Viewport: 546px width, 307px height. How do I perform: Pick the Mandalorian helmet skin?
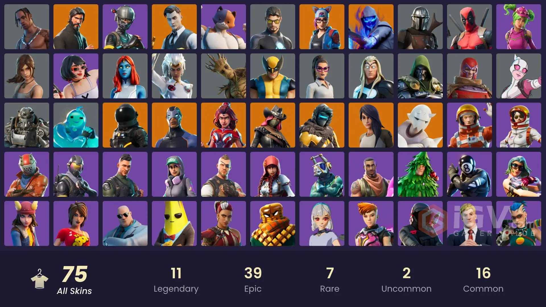point(420,27)
